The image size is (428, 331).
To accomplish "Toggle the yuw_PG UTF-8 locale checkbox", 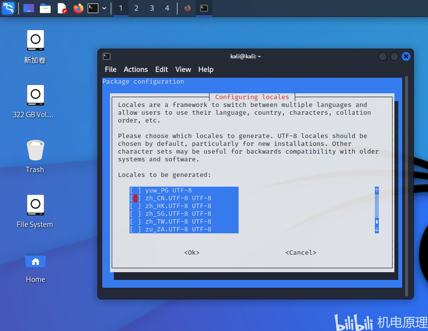I will tap(135, 191).
